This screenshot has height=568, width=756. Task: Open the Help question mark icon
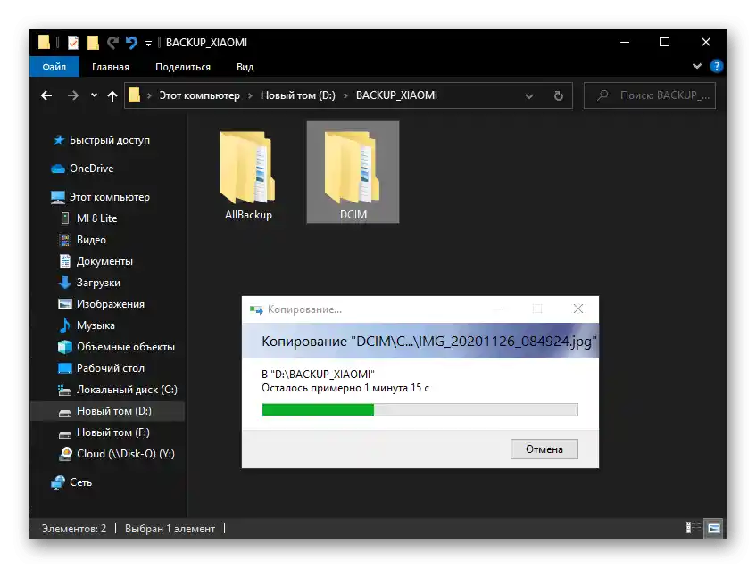tap(717, 66)
